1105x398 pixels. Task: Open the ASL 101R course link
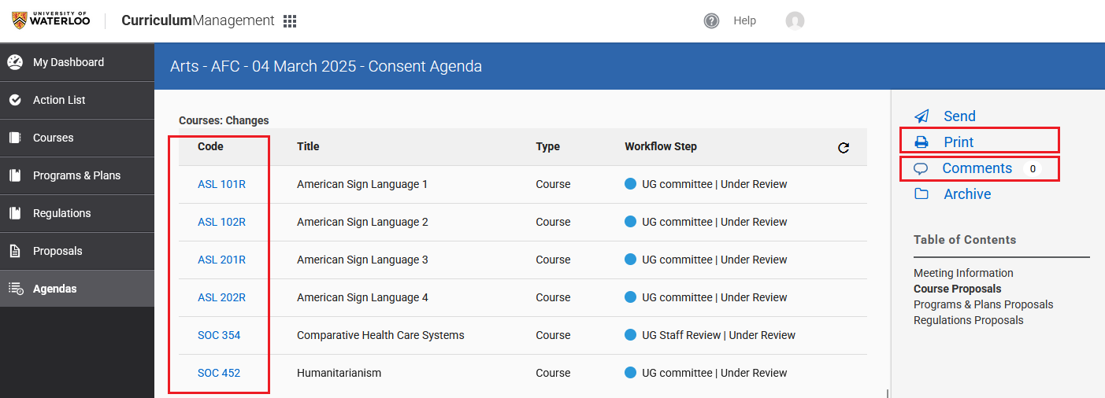(221, 184)
